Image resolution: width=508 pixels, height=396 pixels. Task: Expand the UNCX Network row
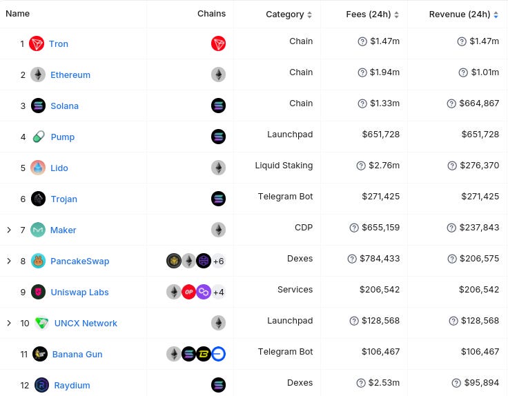(9, 323)
